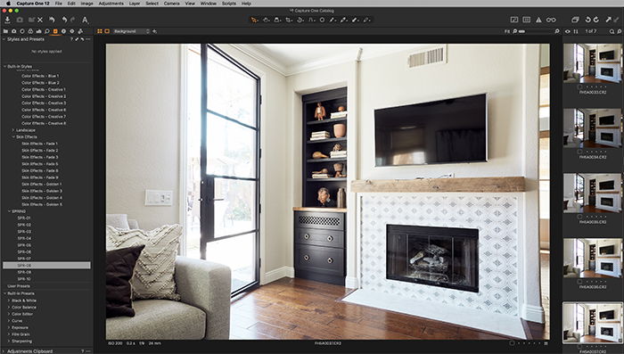Click the color tag box under FH6A0035.CR2
This screenshot has width=624, height=354.
(x=579, y=216)
